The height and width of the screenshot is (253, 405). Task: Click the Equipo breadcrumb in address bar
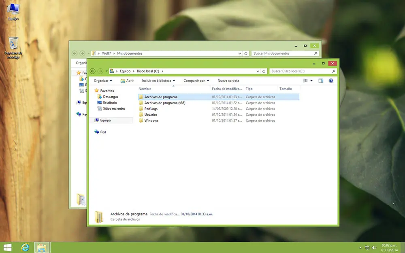[x=125, y=71]
